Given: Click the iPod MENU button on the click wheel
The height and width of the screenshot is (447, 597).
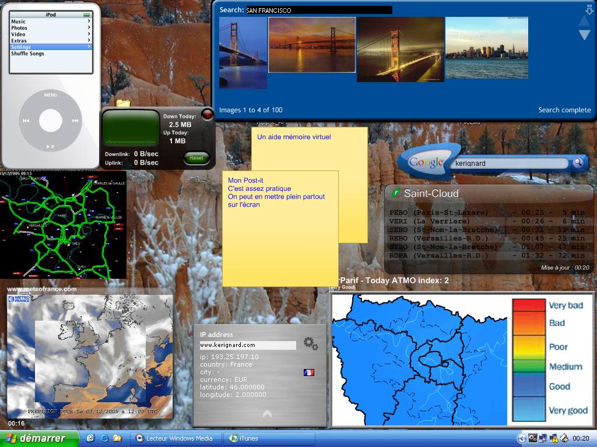Looking at the screenshot, I should (x=50, y=95).
